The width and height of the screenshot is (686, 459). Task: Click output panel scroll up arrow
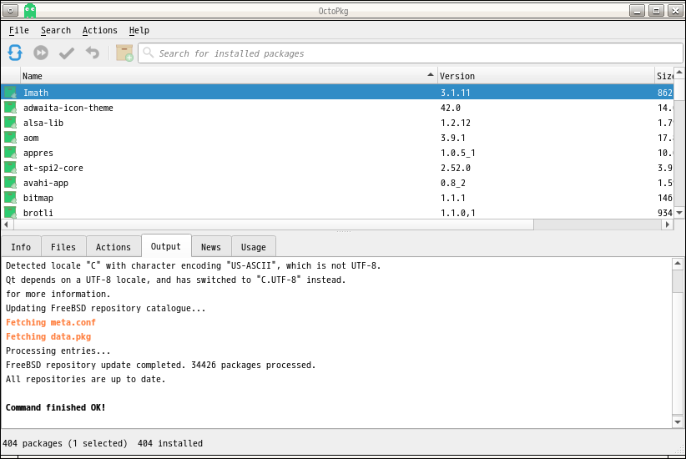click(678, 263)
